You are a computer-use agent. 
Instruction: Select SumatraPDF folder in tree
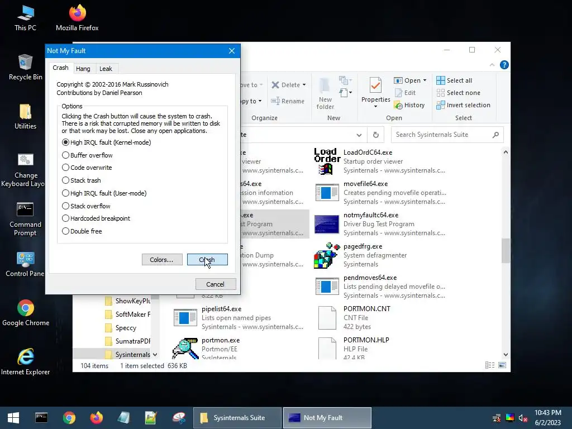(x=128, y=341)
